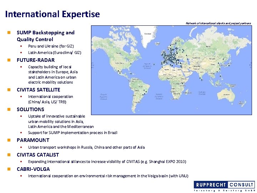Select the PARAMOUNT heading
Viewport: 257px width, 193px height.
coord(33,140)
